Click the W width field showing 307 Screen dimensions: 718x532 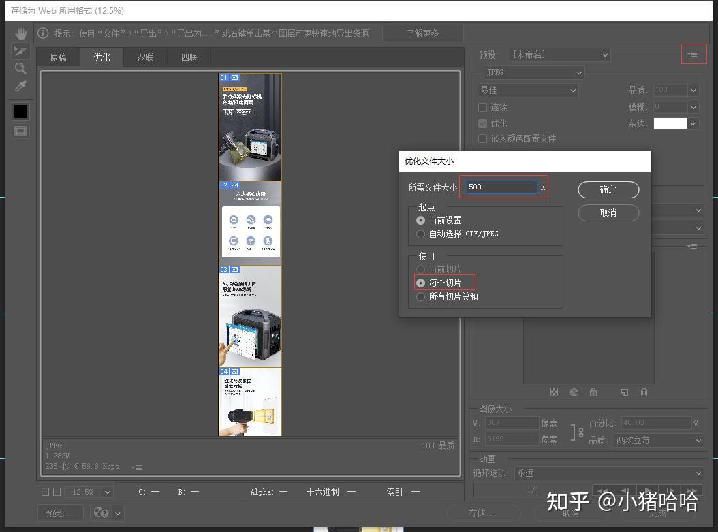pos(512,422)
